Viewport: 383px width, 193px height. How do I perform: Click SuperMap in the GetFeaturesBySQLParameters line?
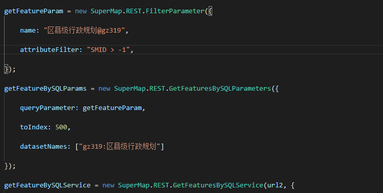pos(130,89)
